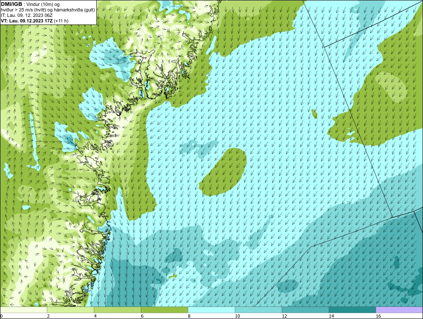Select the 2–4 m/s light green band
The width and height of the screenshot is (423, 319).
70,310
